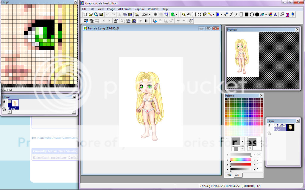Click the magic wand selection tool
Screen dimensions: 305x190
tap(210, 14)
